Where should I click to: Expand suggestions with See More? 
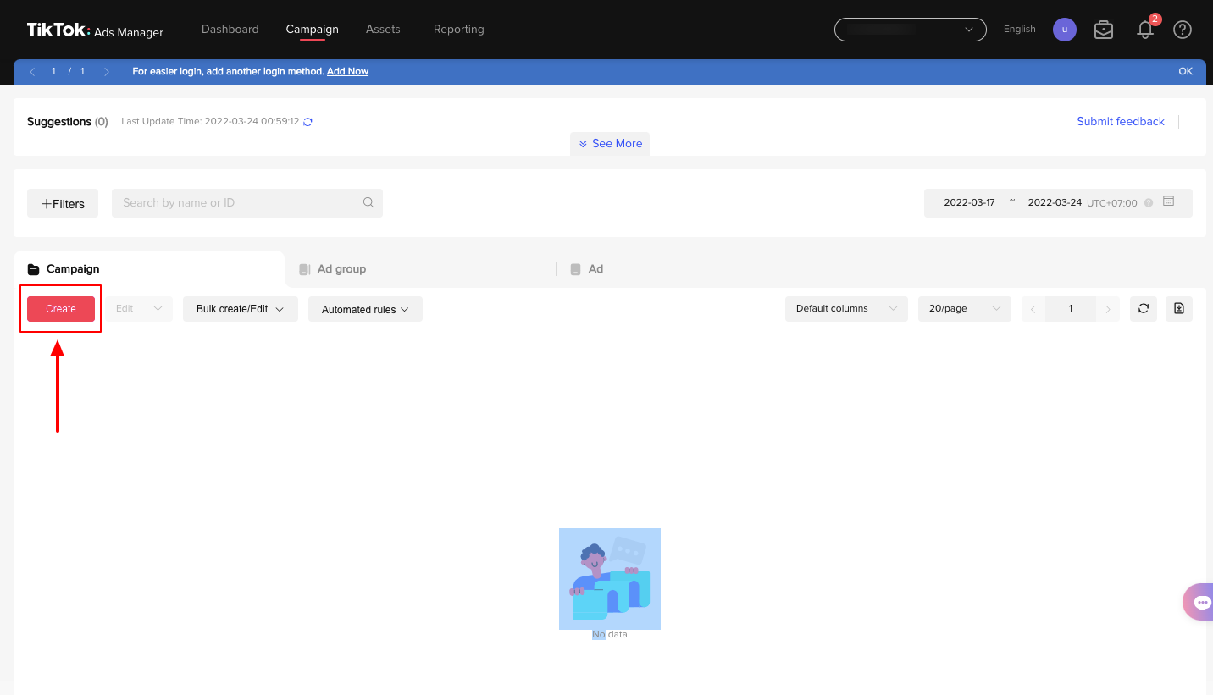(610, 144)
